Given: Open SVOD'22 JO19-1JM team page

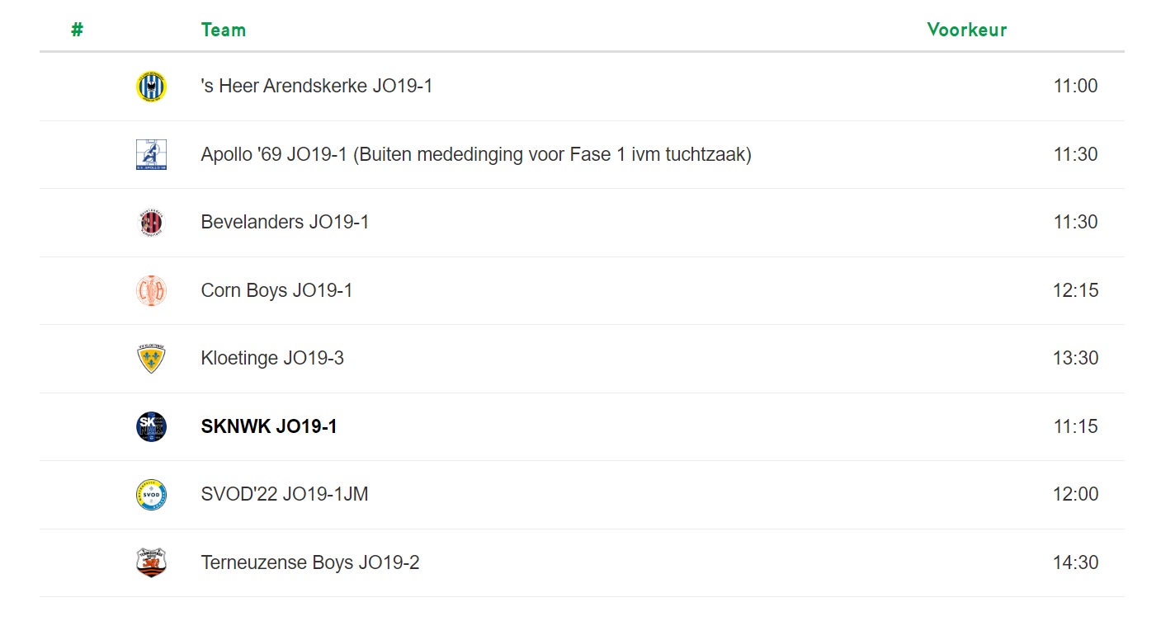Looking at the screenshot, I should click(285, 494).
